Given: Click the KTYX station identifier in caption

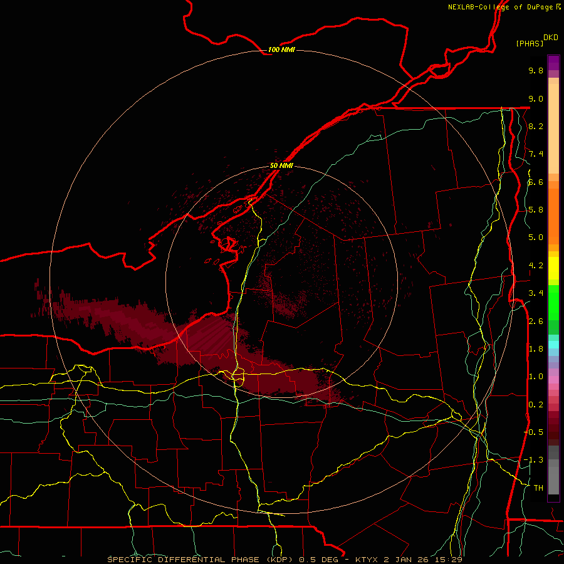Looking at the screenshot, I should click(x=367, y=560).
